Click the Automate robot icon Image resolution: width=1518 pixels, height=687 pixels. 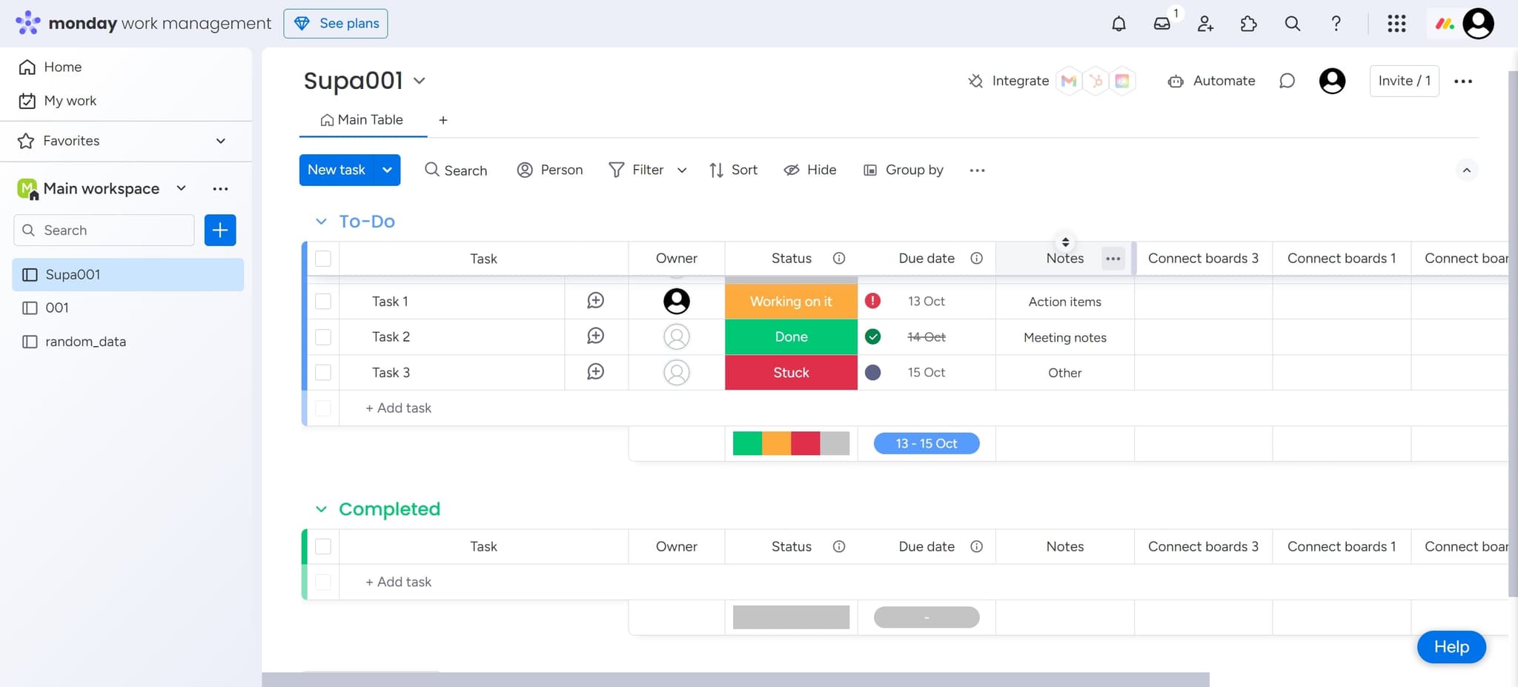(x=1177, y=81)
